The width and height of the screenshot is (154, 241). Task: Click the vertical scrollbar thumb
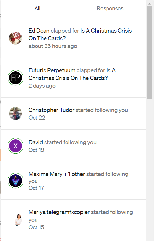tap(149, 53)
